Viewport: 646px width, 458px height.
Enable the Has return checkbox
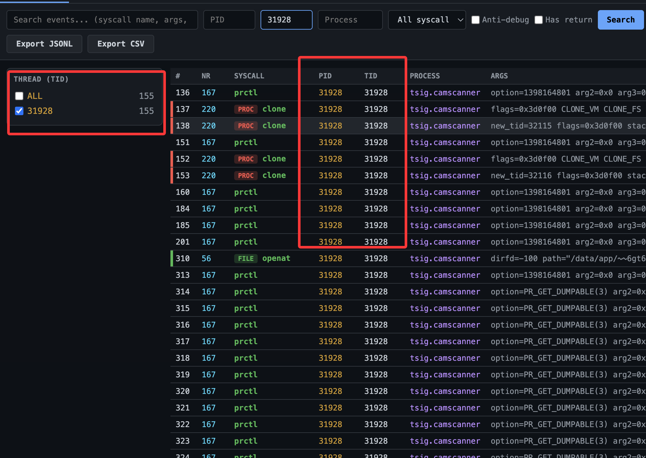click(x=538, y=20)
